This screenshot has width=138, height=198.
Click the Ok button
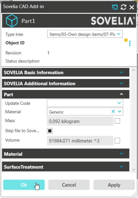pyautogui.click(x=24, y=185)
